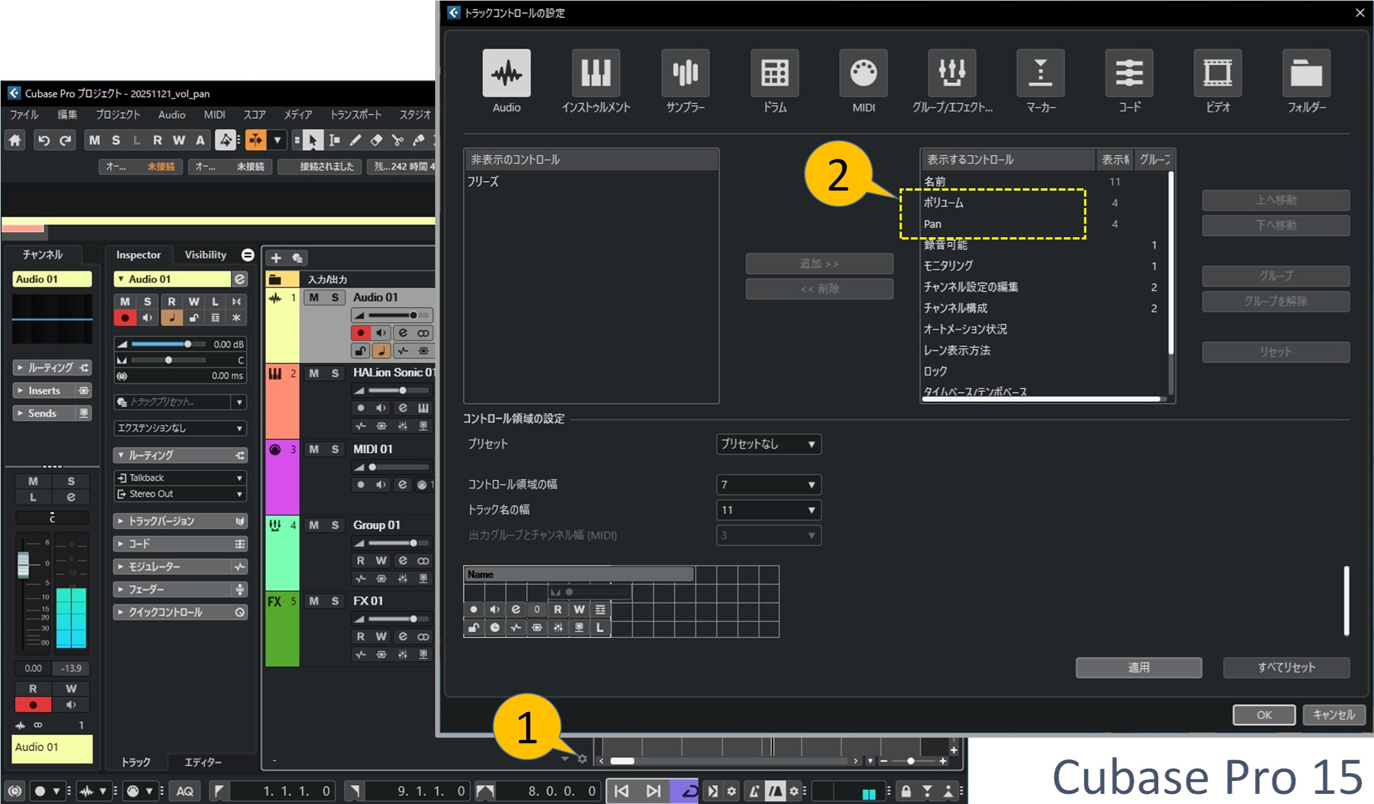Image resolution: width=1374 pixels, height=804 pixels.
Task: Open track control settings gear icon
Action: pyautogui.click(x=582, y=759)
